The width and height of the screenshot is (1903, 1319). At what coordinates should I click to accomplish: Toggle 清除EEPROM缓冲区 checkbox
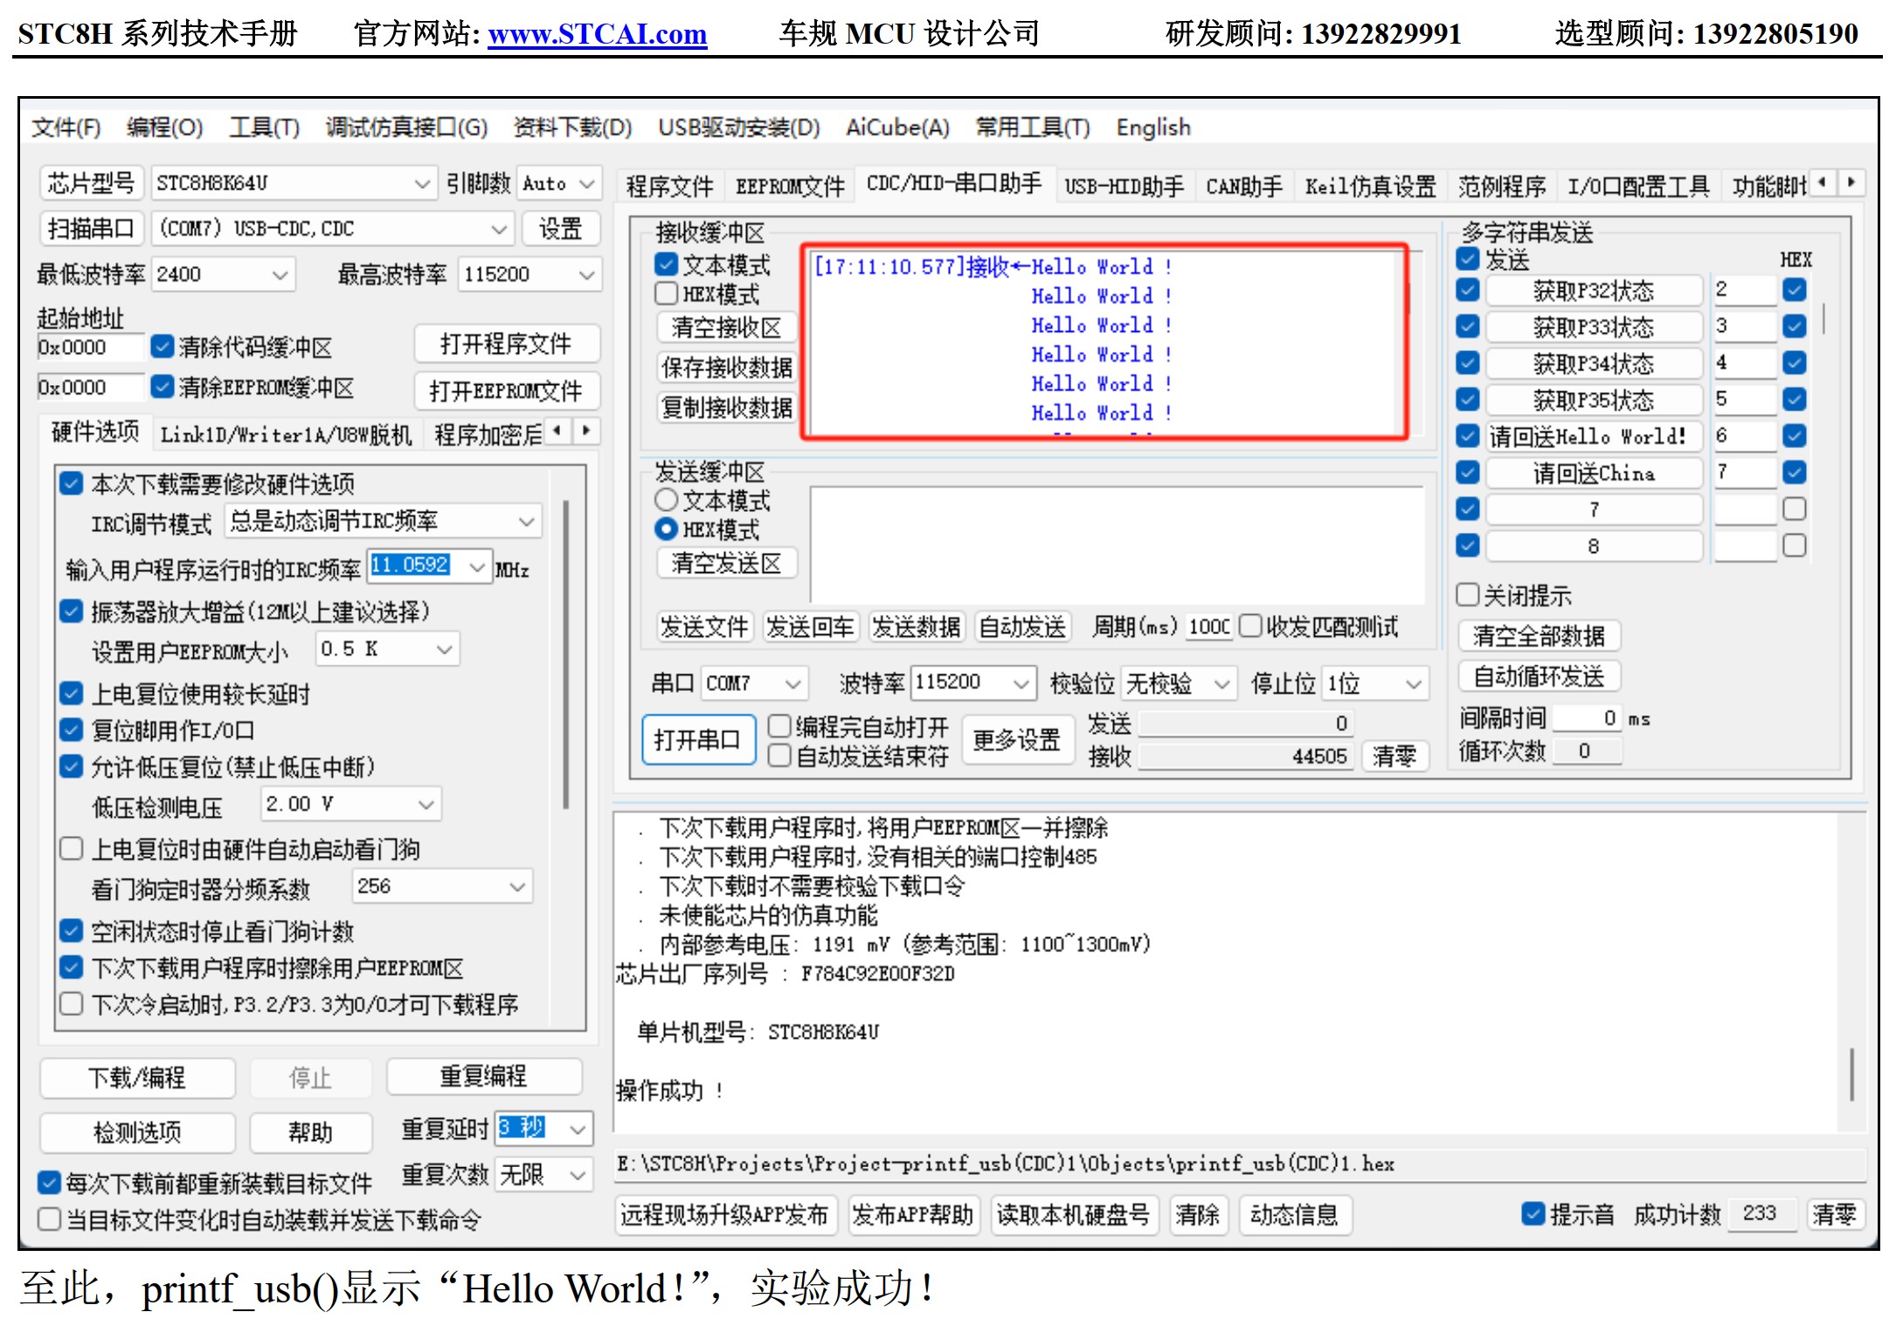pos(162,387)
